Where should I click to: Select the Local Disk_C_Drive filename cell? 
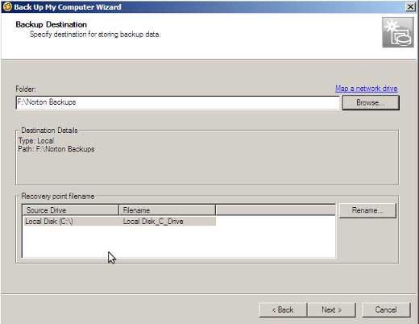coord(153,222)
